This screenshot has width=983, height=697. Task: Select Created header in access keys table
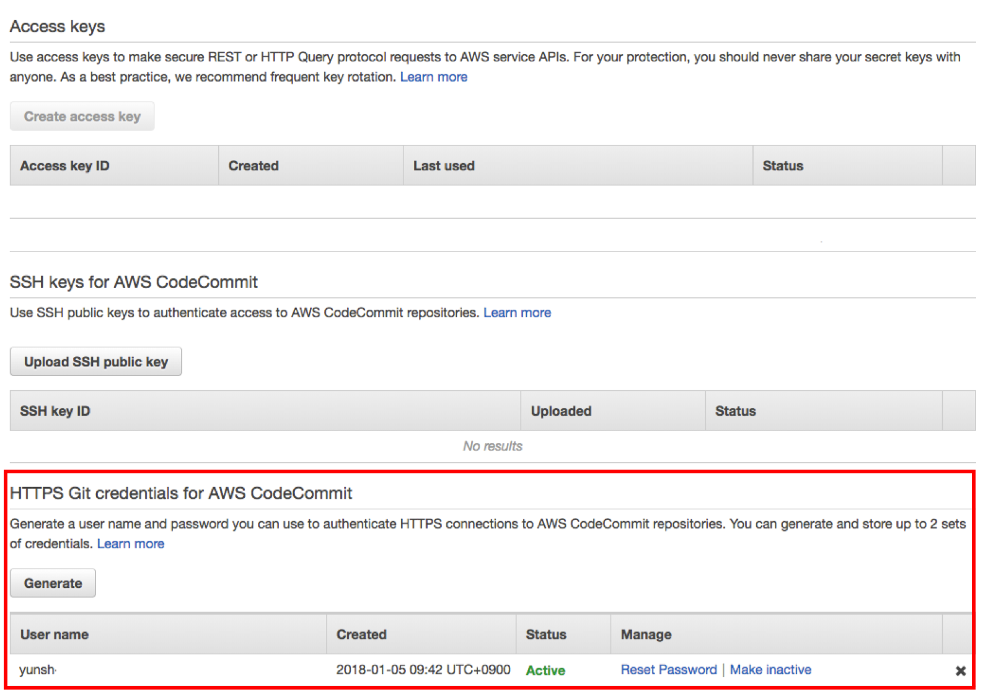pos(253,166)
